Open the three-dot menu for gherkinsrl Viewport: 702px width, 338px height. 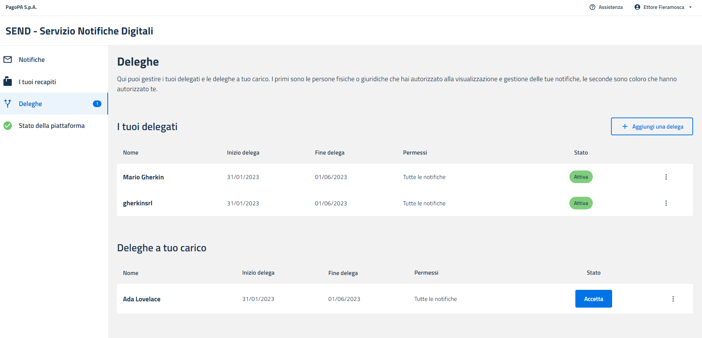(666, 203)
